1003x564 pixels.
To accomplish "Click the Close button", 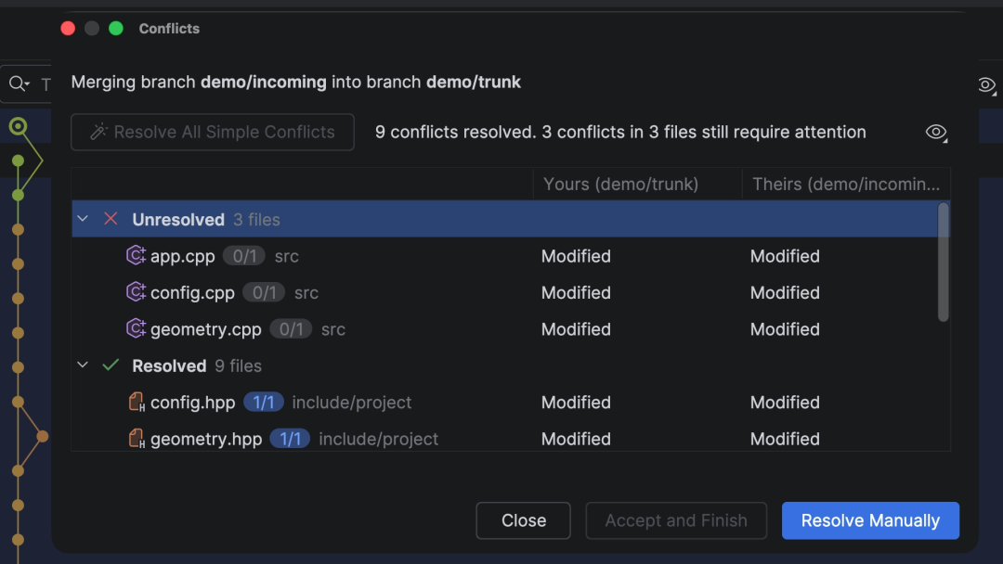I will click(x=523, y=520).
